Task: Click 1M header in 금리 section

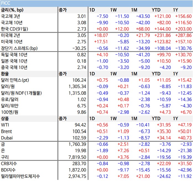Action: click(x=134, y=10)
